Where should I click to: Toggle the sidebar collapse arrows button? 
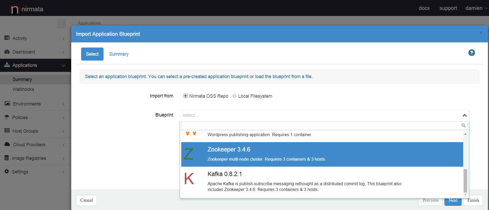[61, 23]
